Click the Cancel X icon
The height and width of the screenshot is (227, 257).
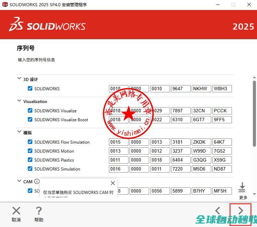click(16, 211)
